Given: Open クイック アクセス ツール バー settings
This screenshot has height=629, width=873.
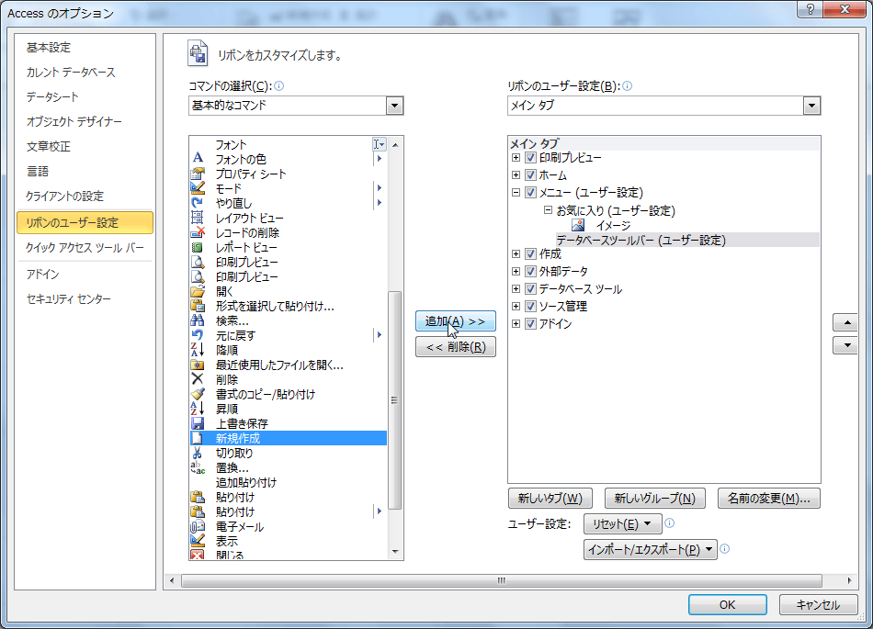Looking at the screenshot, I should [x=85, y=248].
